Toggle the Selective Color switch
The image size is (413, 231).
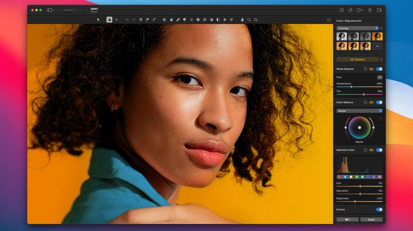coord(379,150)
